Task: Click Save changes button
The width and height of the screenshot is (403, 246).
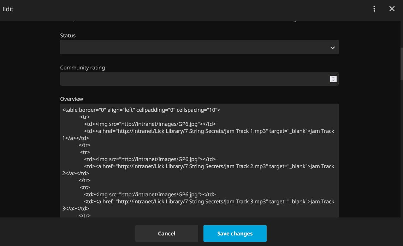Action: click(x=235, y=233)
